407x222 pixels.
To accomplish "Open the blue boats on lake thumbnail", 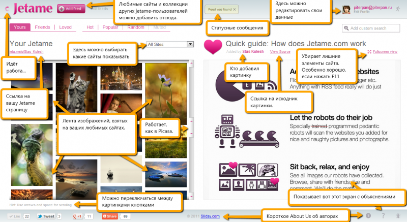I will pyautogui.click(x=166, y=174).
